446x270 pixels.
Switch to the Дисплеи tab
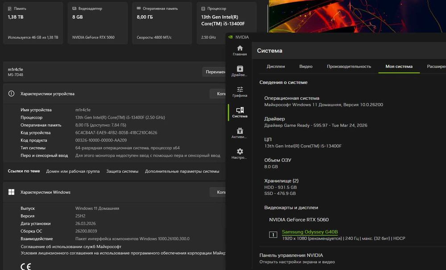click(276, 66)
